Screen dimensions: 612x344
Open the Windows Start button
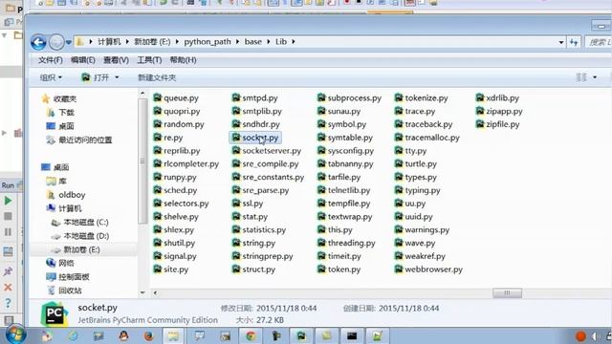tap(15, 335)
